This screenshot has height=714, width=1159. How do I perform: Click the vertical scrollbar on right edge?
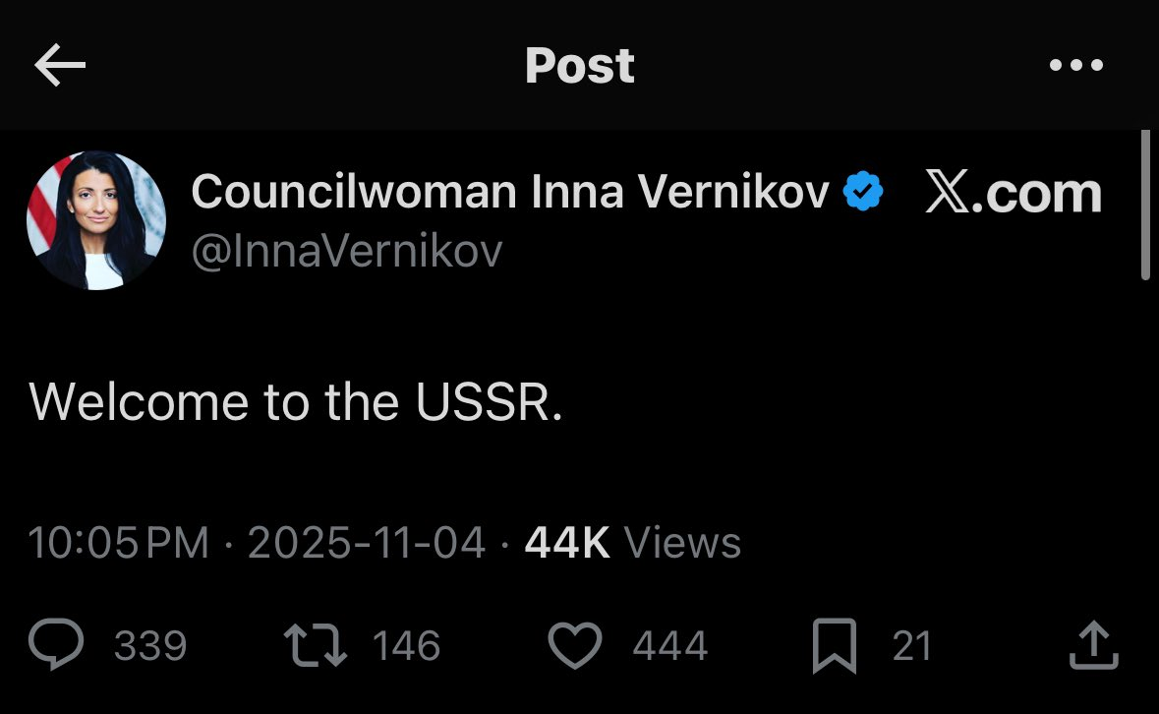click(x=1144, y=207)
